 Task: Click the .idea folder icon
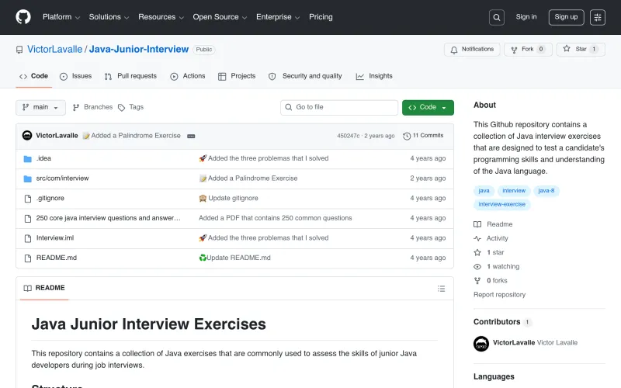point(27,159)
